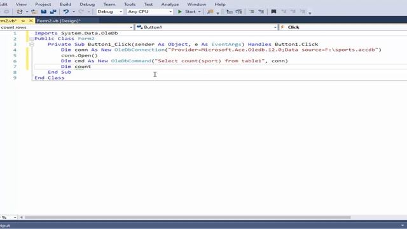The height and width of the screenshot is (229, 407).
Task: Undo the last edit with the Undo arrow
Action: click(x=66, y=11)
